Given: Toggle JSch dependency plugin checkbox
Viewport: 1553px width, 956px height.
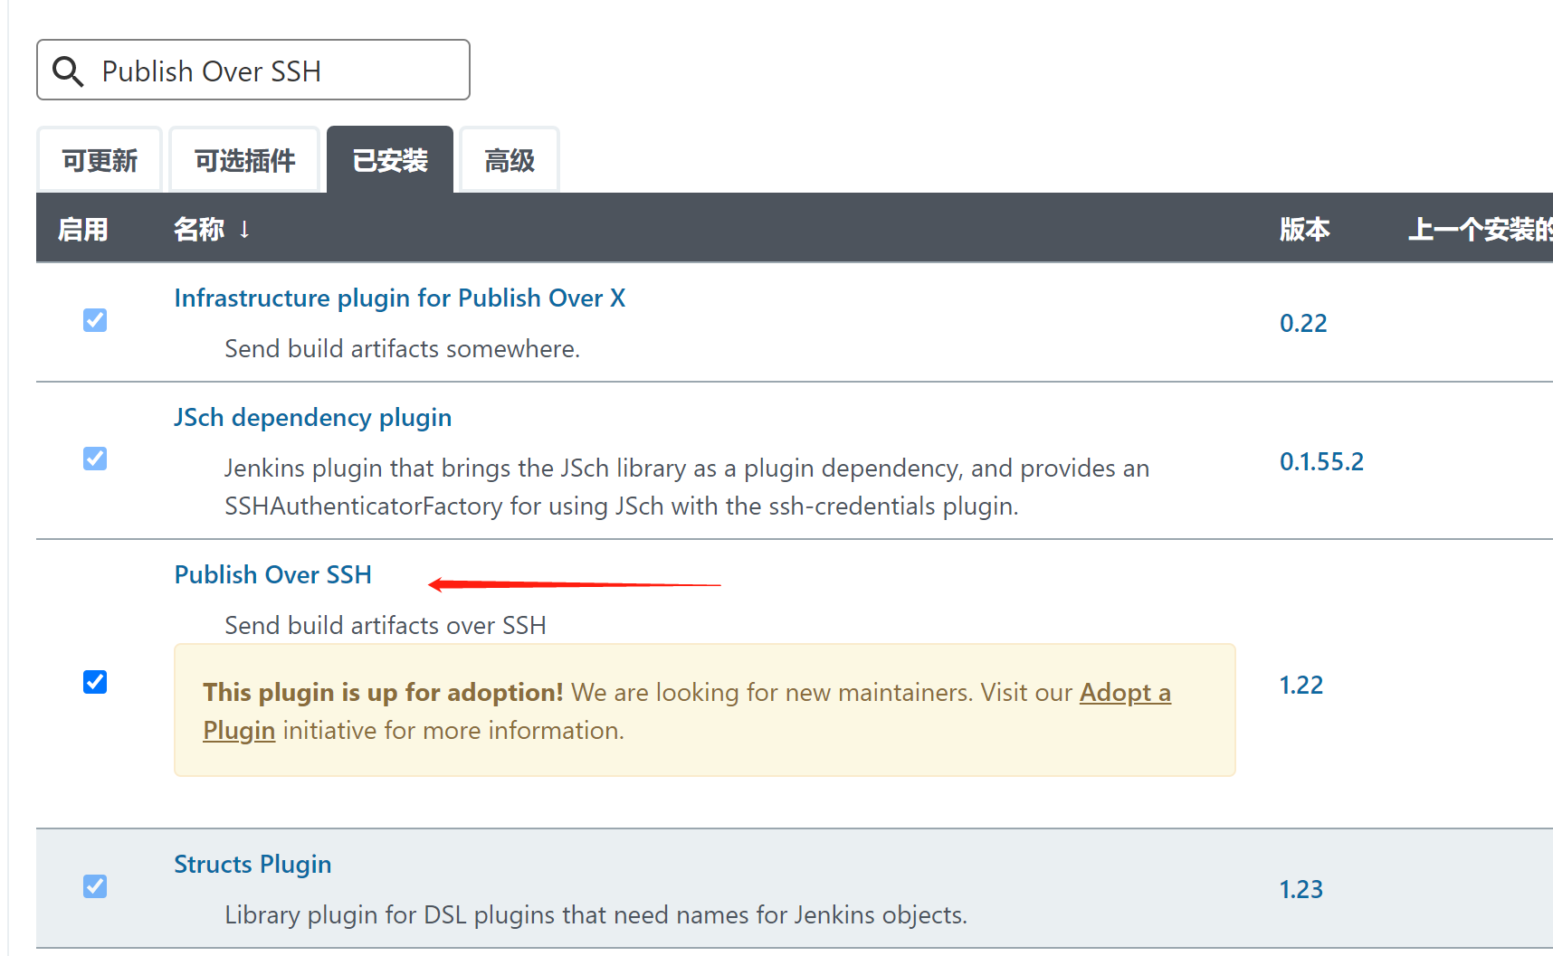Looking at the screenshot, I should (x=95, y=459).
